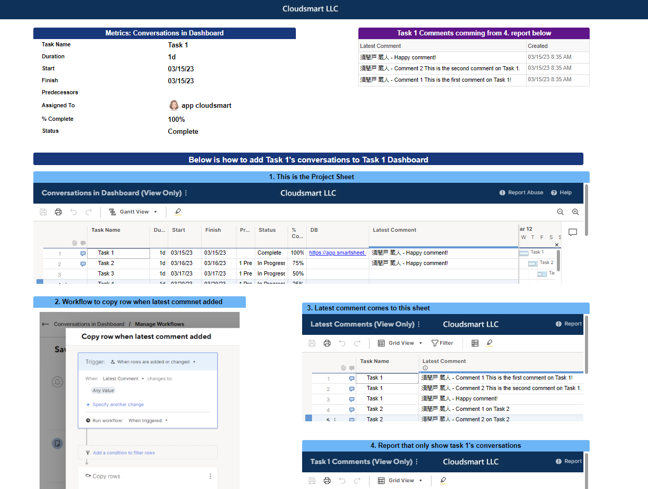Open the Copy rows action options menu
The width and height of the screenshot is (648, 489).
pos(210,476)
